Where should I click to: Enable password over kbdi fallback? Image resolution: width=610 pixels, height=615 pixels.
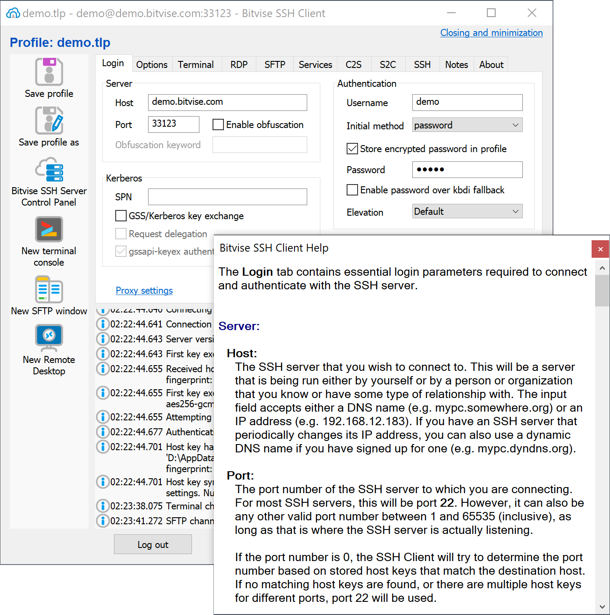(352, 190)
